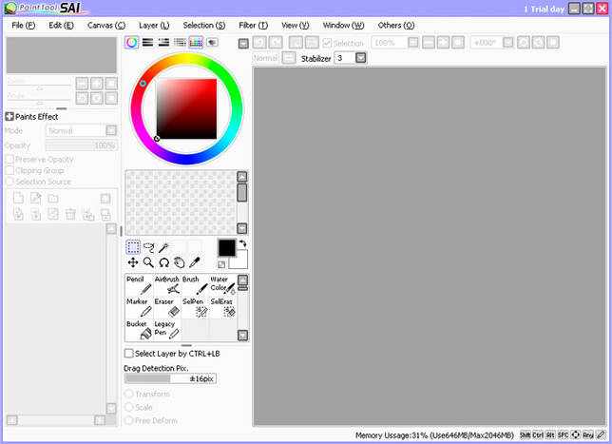Show the Swatches panel

pyautogui.click(x=196, y=42)
